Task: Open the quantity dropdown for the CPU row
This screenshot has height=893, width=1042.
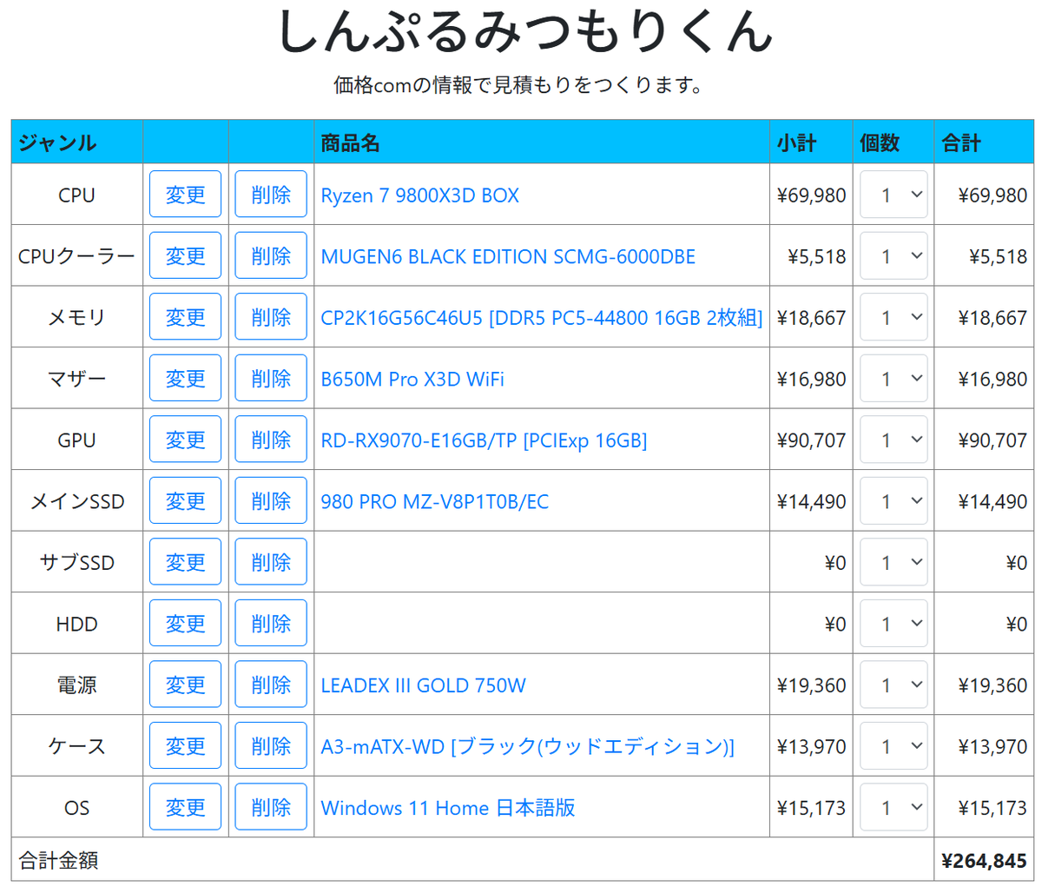Action: [894, 195]
